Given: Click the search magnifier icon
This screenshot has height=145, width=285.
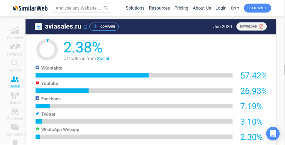Looking at the screenshot, I should (x=106, y=8).
